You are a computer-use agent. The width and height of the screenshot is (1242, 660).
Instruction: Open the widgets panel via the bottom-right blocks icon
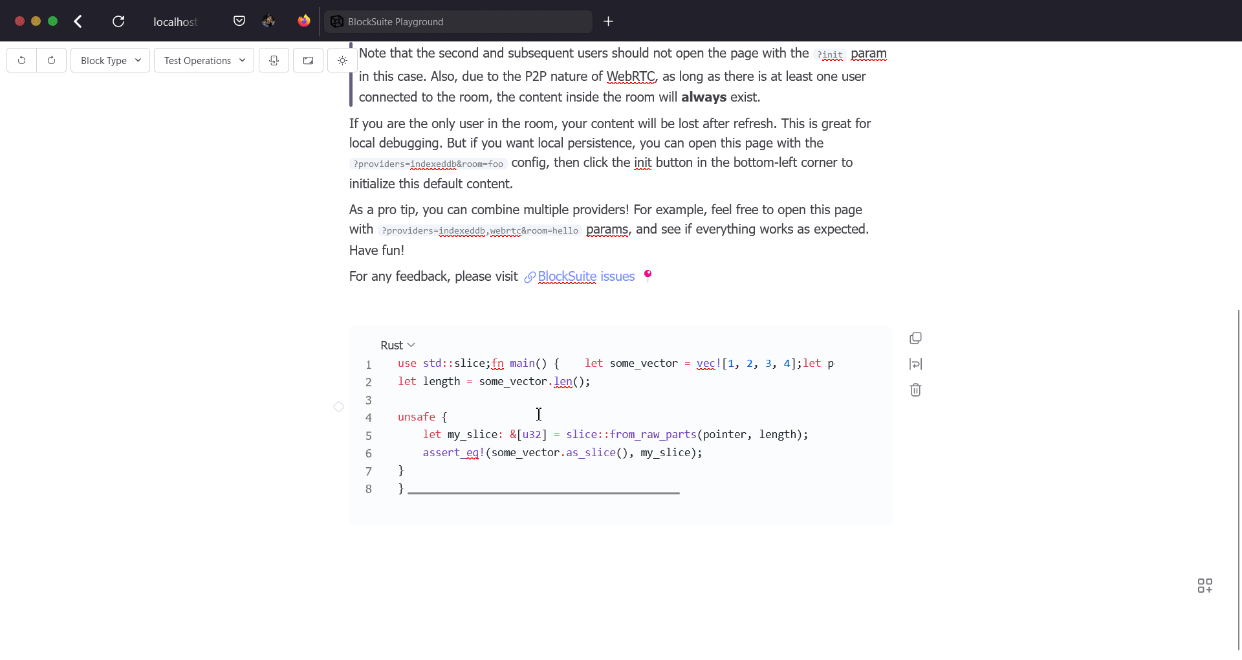(1205, 585)
